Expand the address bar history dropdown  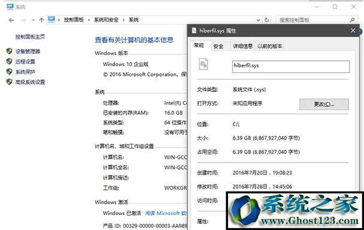258,20
